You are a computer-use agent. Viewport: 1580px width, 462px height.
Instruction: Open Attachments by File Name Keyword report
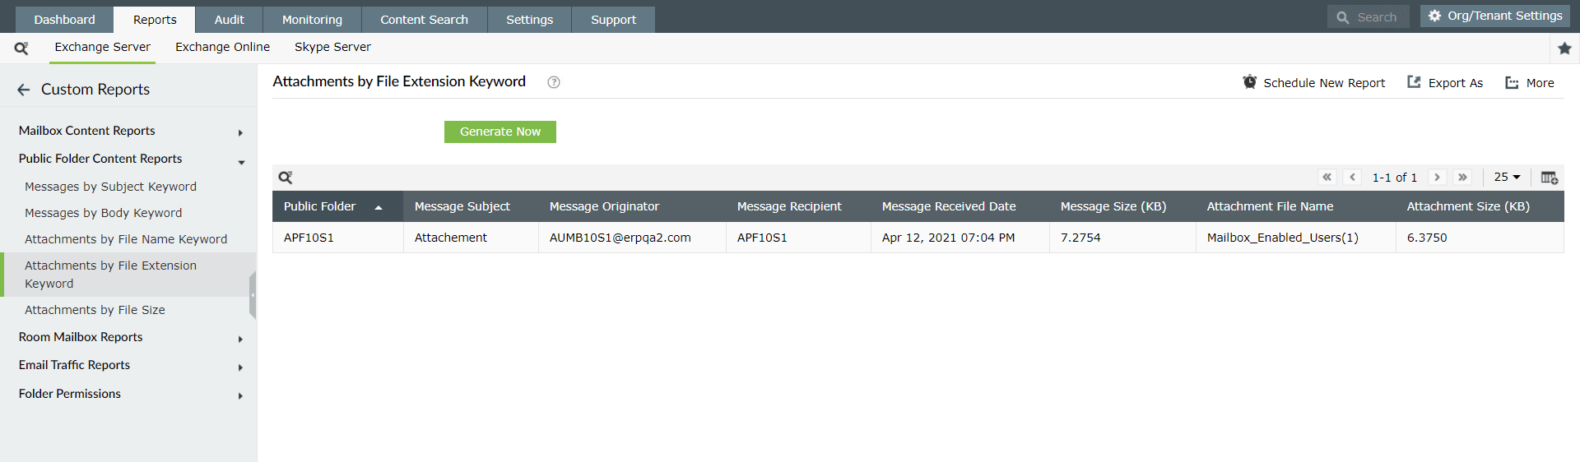[x=126, y=239]
